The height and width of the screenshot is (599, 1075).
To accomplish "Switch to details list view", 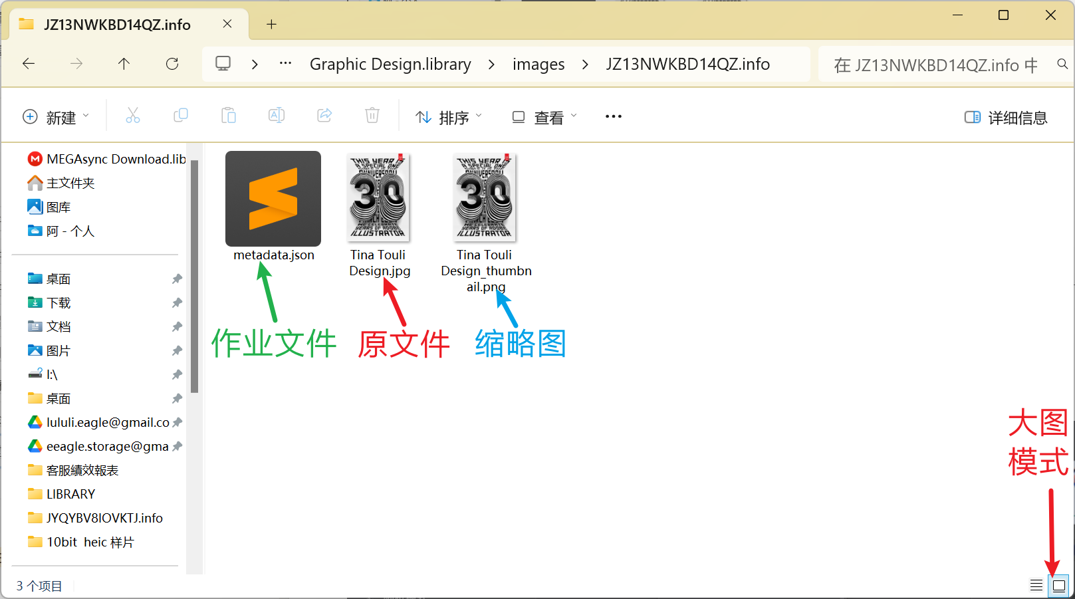I will pyautogui.click(x=1036, y=586).
